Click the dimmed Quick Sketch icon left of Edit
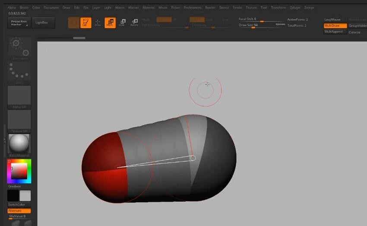 point(74,23)
